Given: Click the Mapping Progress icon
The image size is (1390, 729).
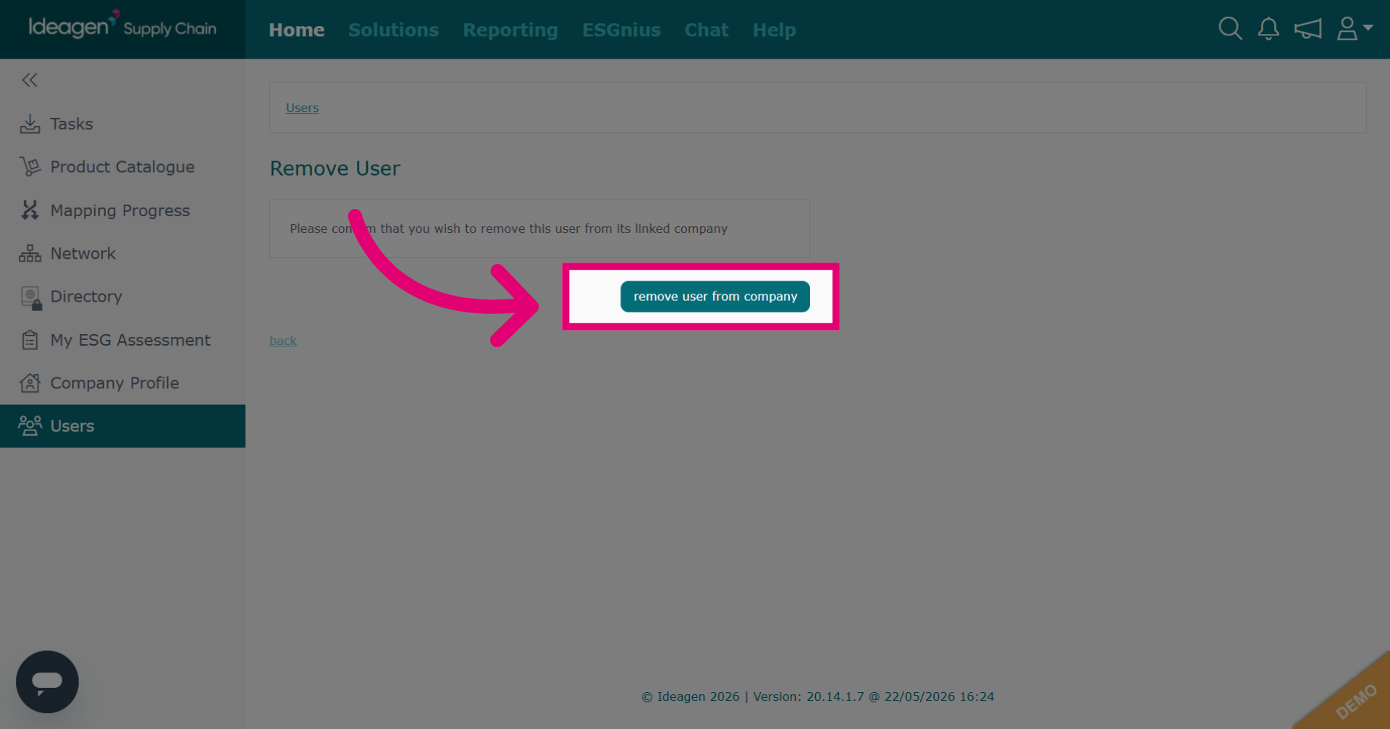Looking at the screenshot, I should click(30, 210).
